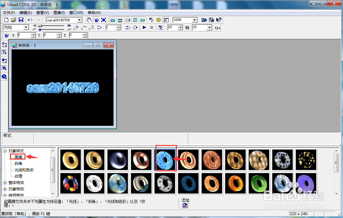
Task: Click the Insert Graphic tool in left toolbar
Action: click(x=4, y=60)
